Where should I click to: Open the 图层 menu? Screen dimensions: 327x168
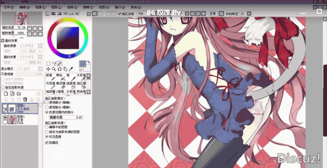point(57,7)
